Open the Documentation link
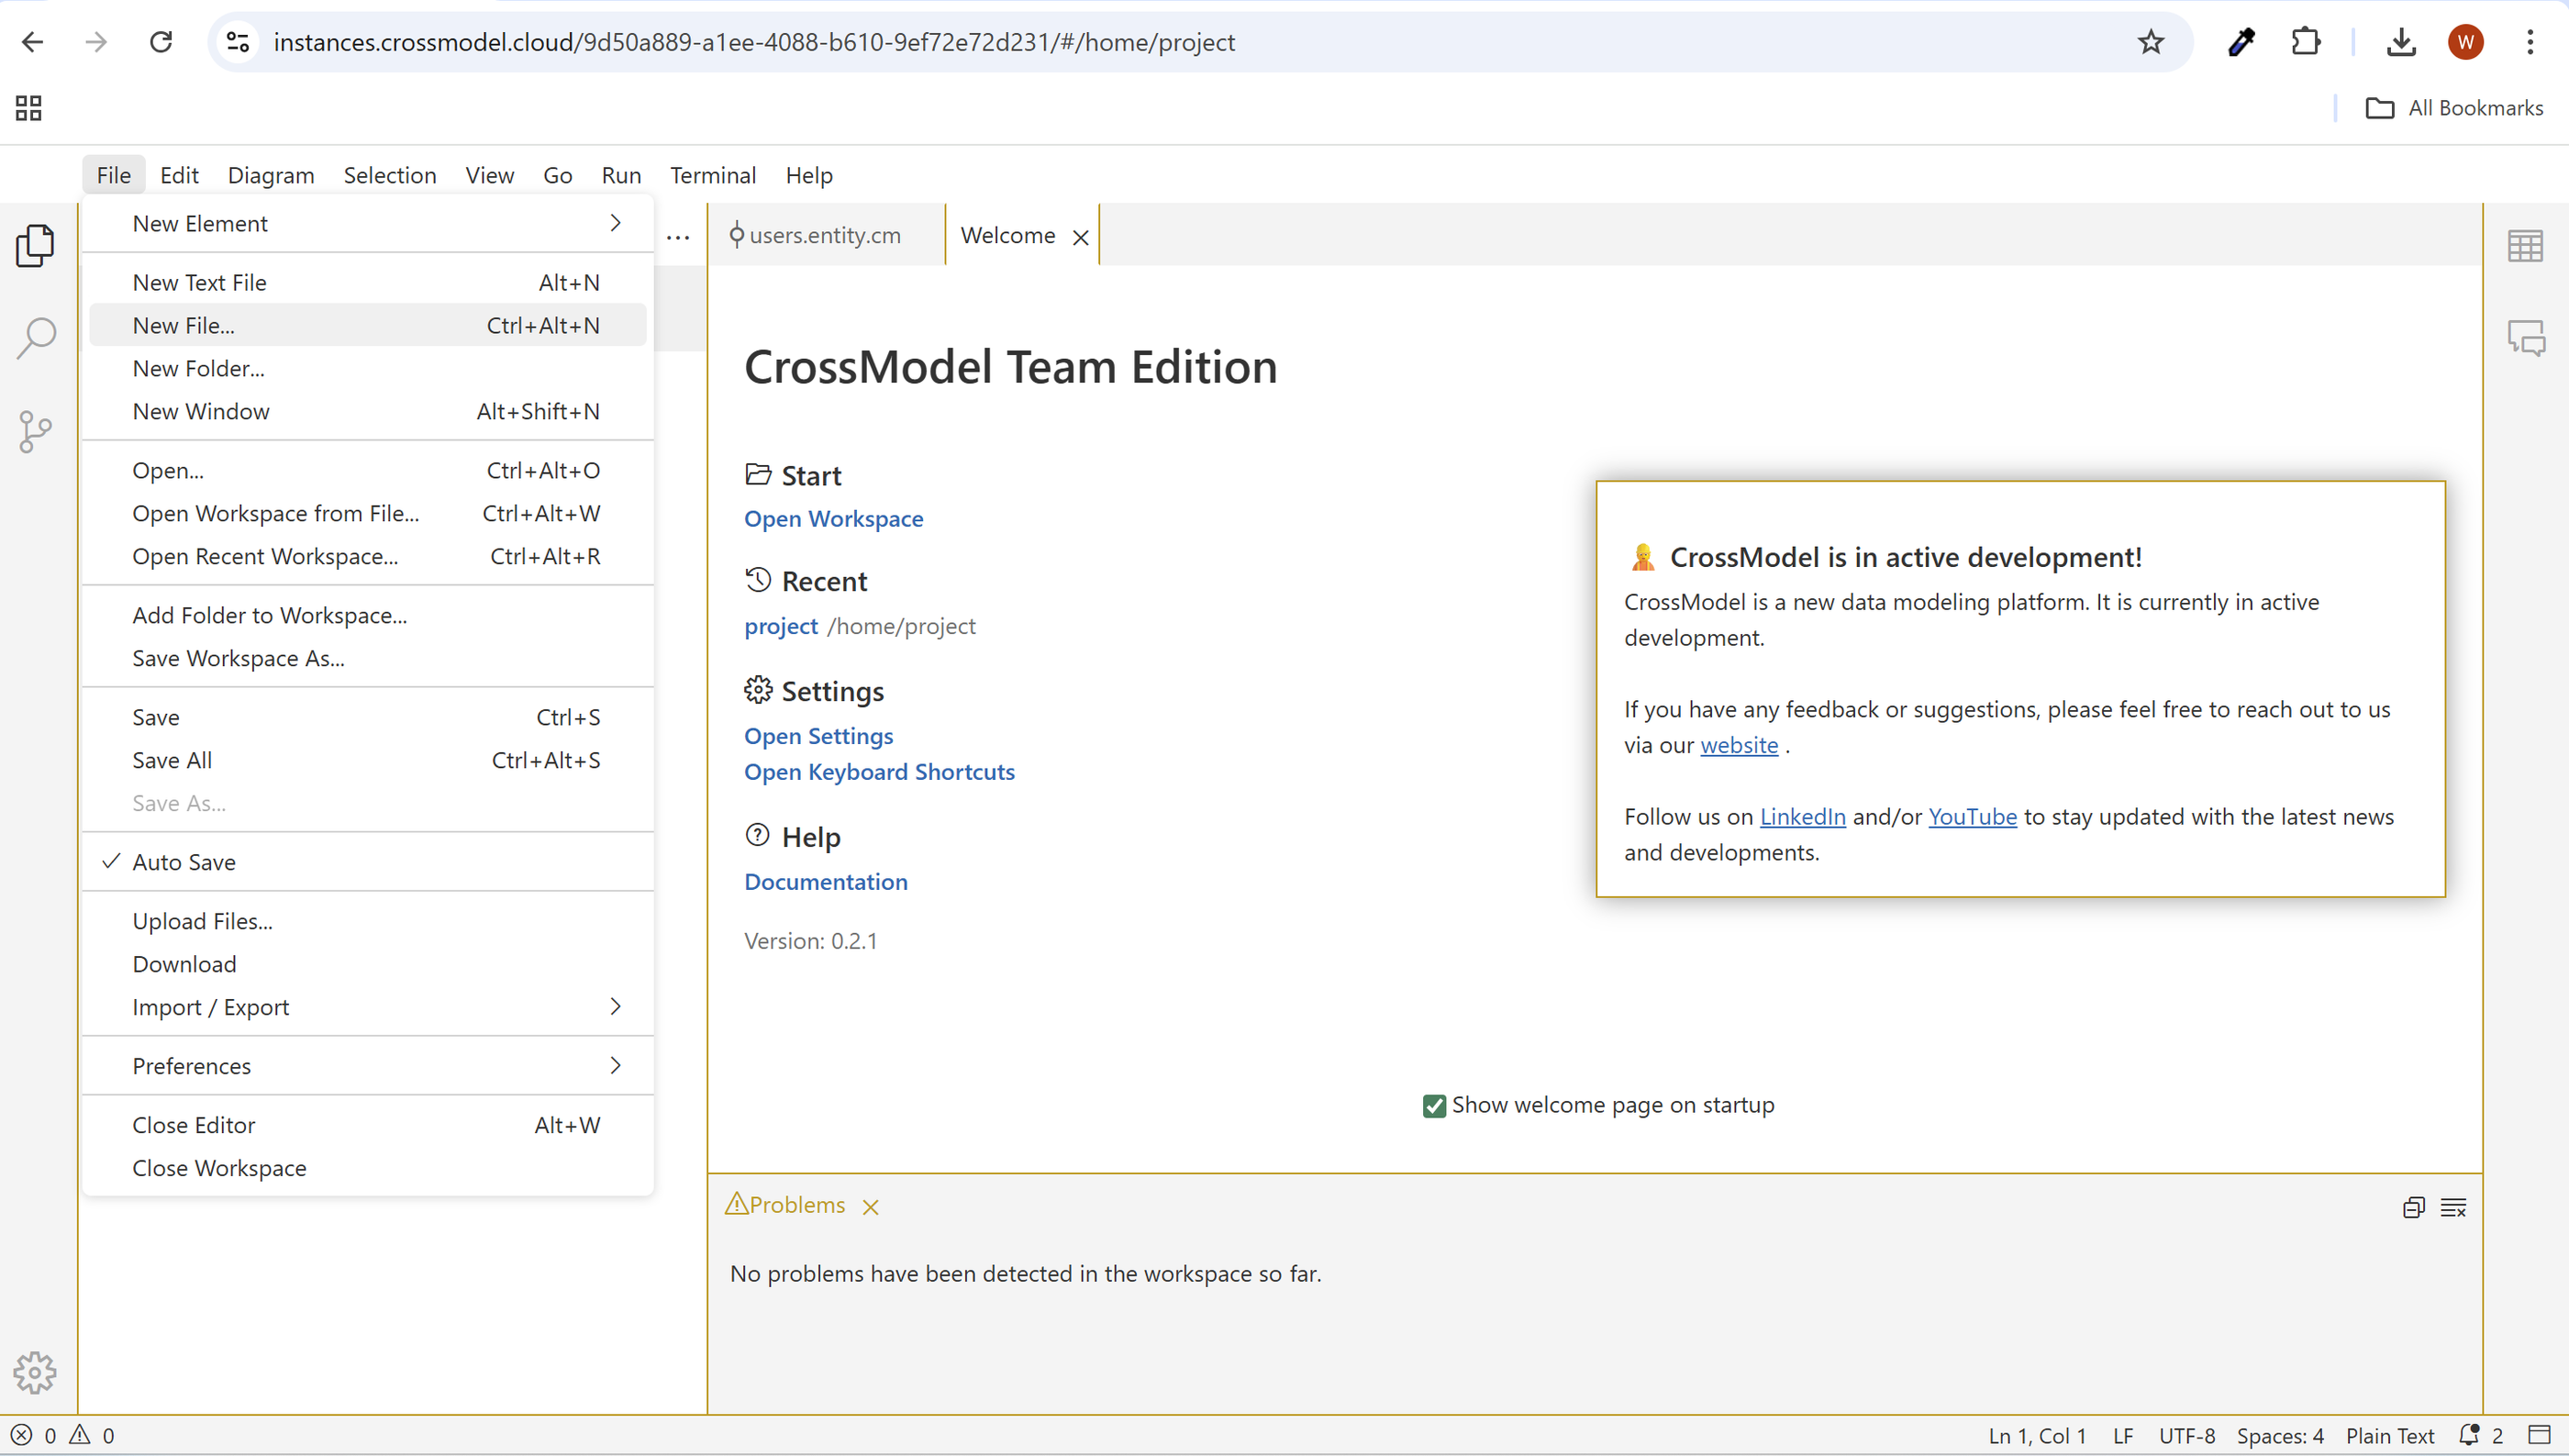 point(826,882)
